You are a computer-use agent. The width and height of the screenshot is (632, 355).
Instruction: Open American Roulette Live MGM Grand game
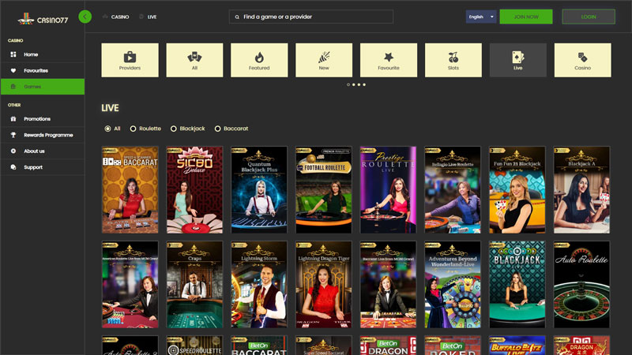tap(130, 285)
